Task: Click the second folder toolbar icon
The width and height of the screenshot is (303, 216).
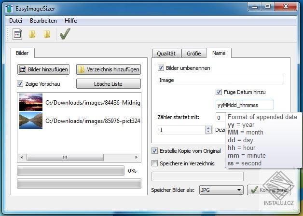Action: click(x=47, y=34)
